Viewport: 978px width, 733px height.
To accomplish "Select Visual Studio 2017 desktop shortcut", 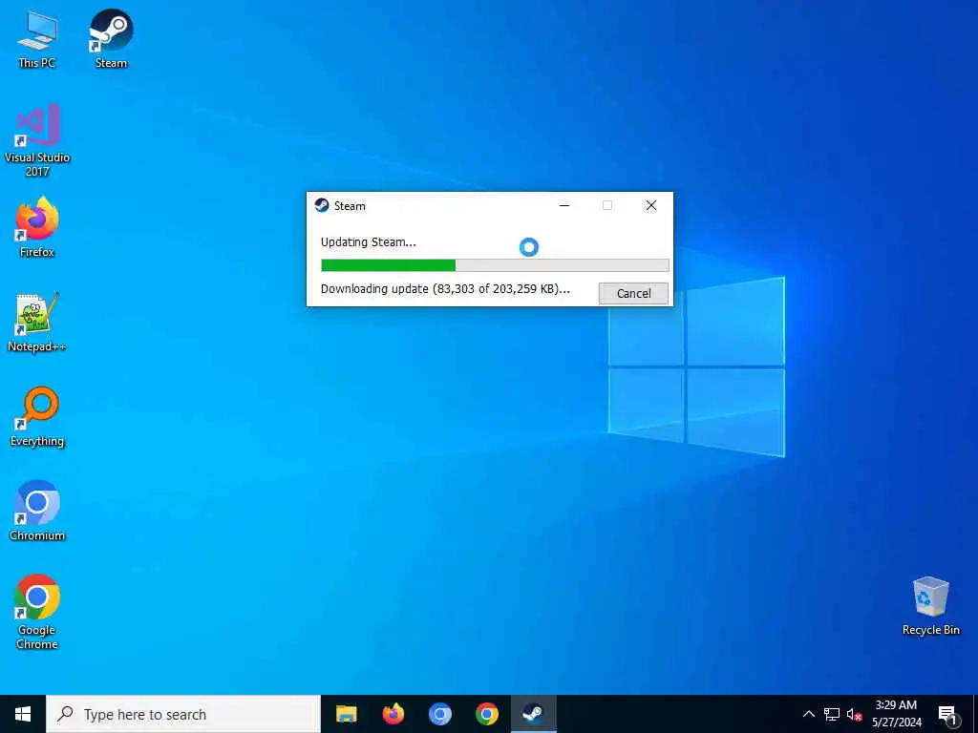I will click(x=37, y=140).
